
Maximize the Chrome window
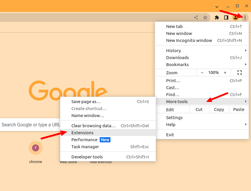point(237,6)
